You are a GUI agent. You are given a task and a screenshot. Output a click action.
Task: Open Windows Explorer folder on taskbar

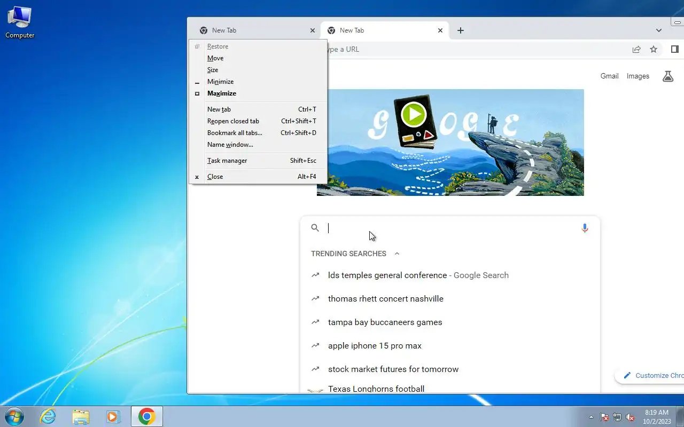point(81,416)
